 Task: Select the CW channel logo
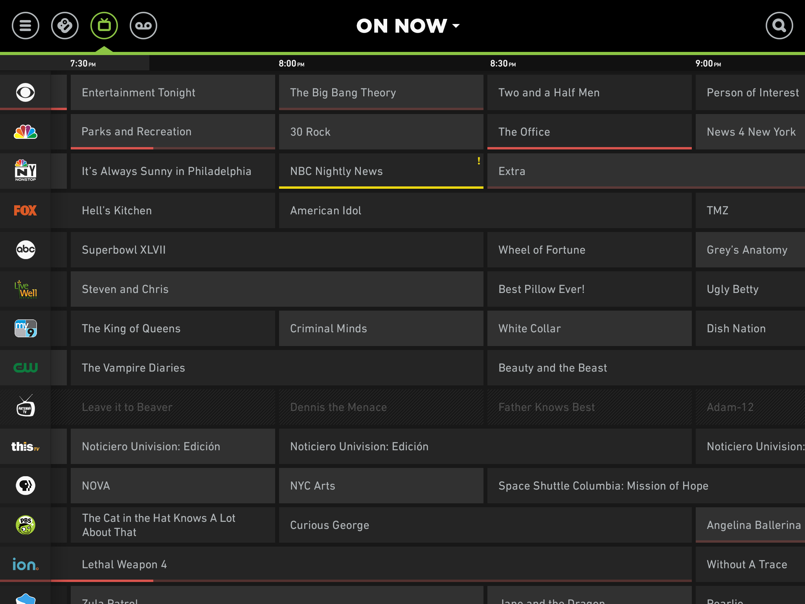26,368
